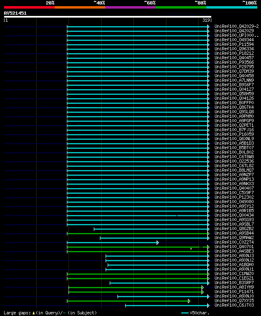Click the green UniRef100_A4SBE3 alignment bar
This screenshot has width=261, height=316.
pos(138,251)
